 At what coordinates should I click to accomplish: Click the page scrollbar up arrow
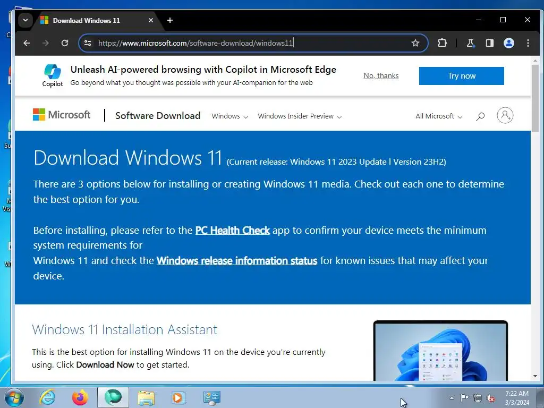point(535,61)
